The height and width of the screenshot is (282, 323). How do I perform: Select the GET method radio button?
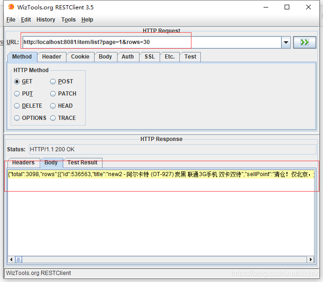(17, 82)
